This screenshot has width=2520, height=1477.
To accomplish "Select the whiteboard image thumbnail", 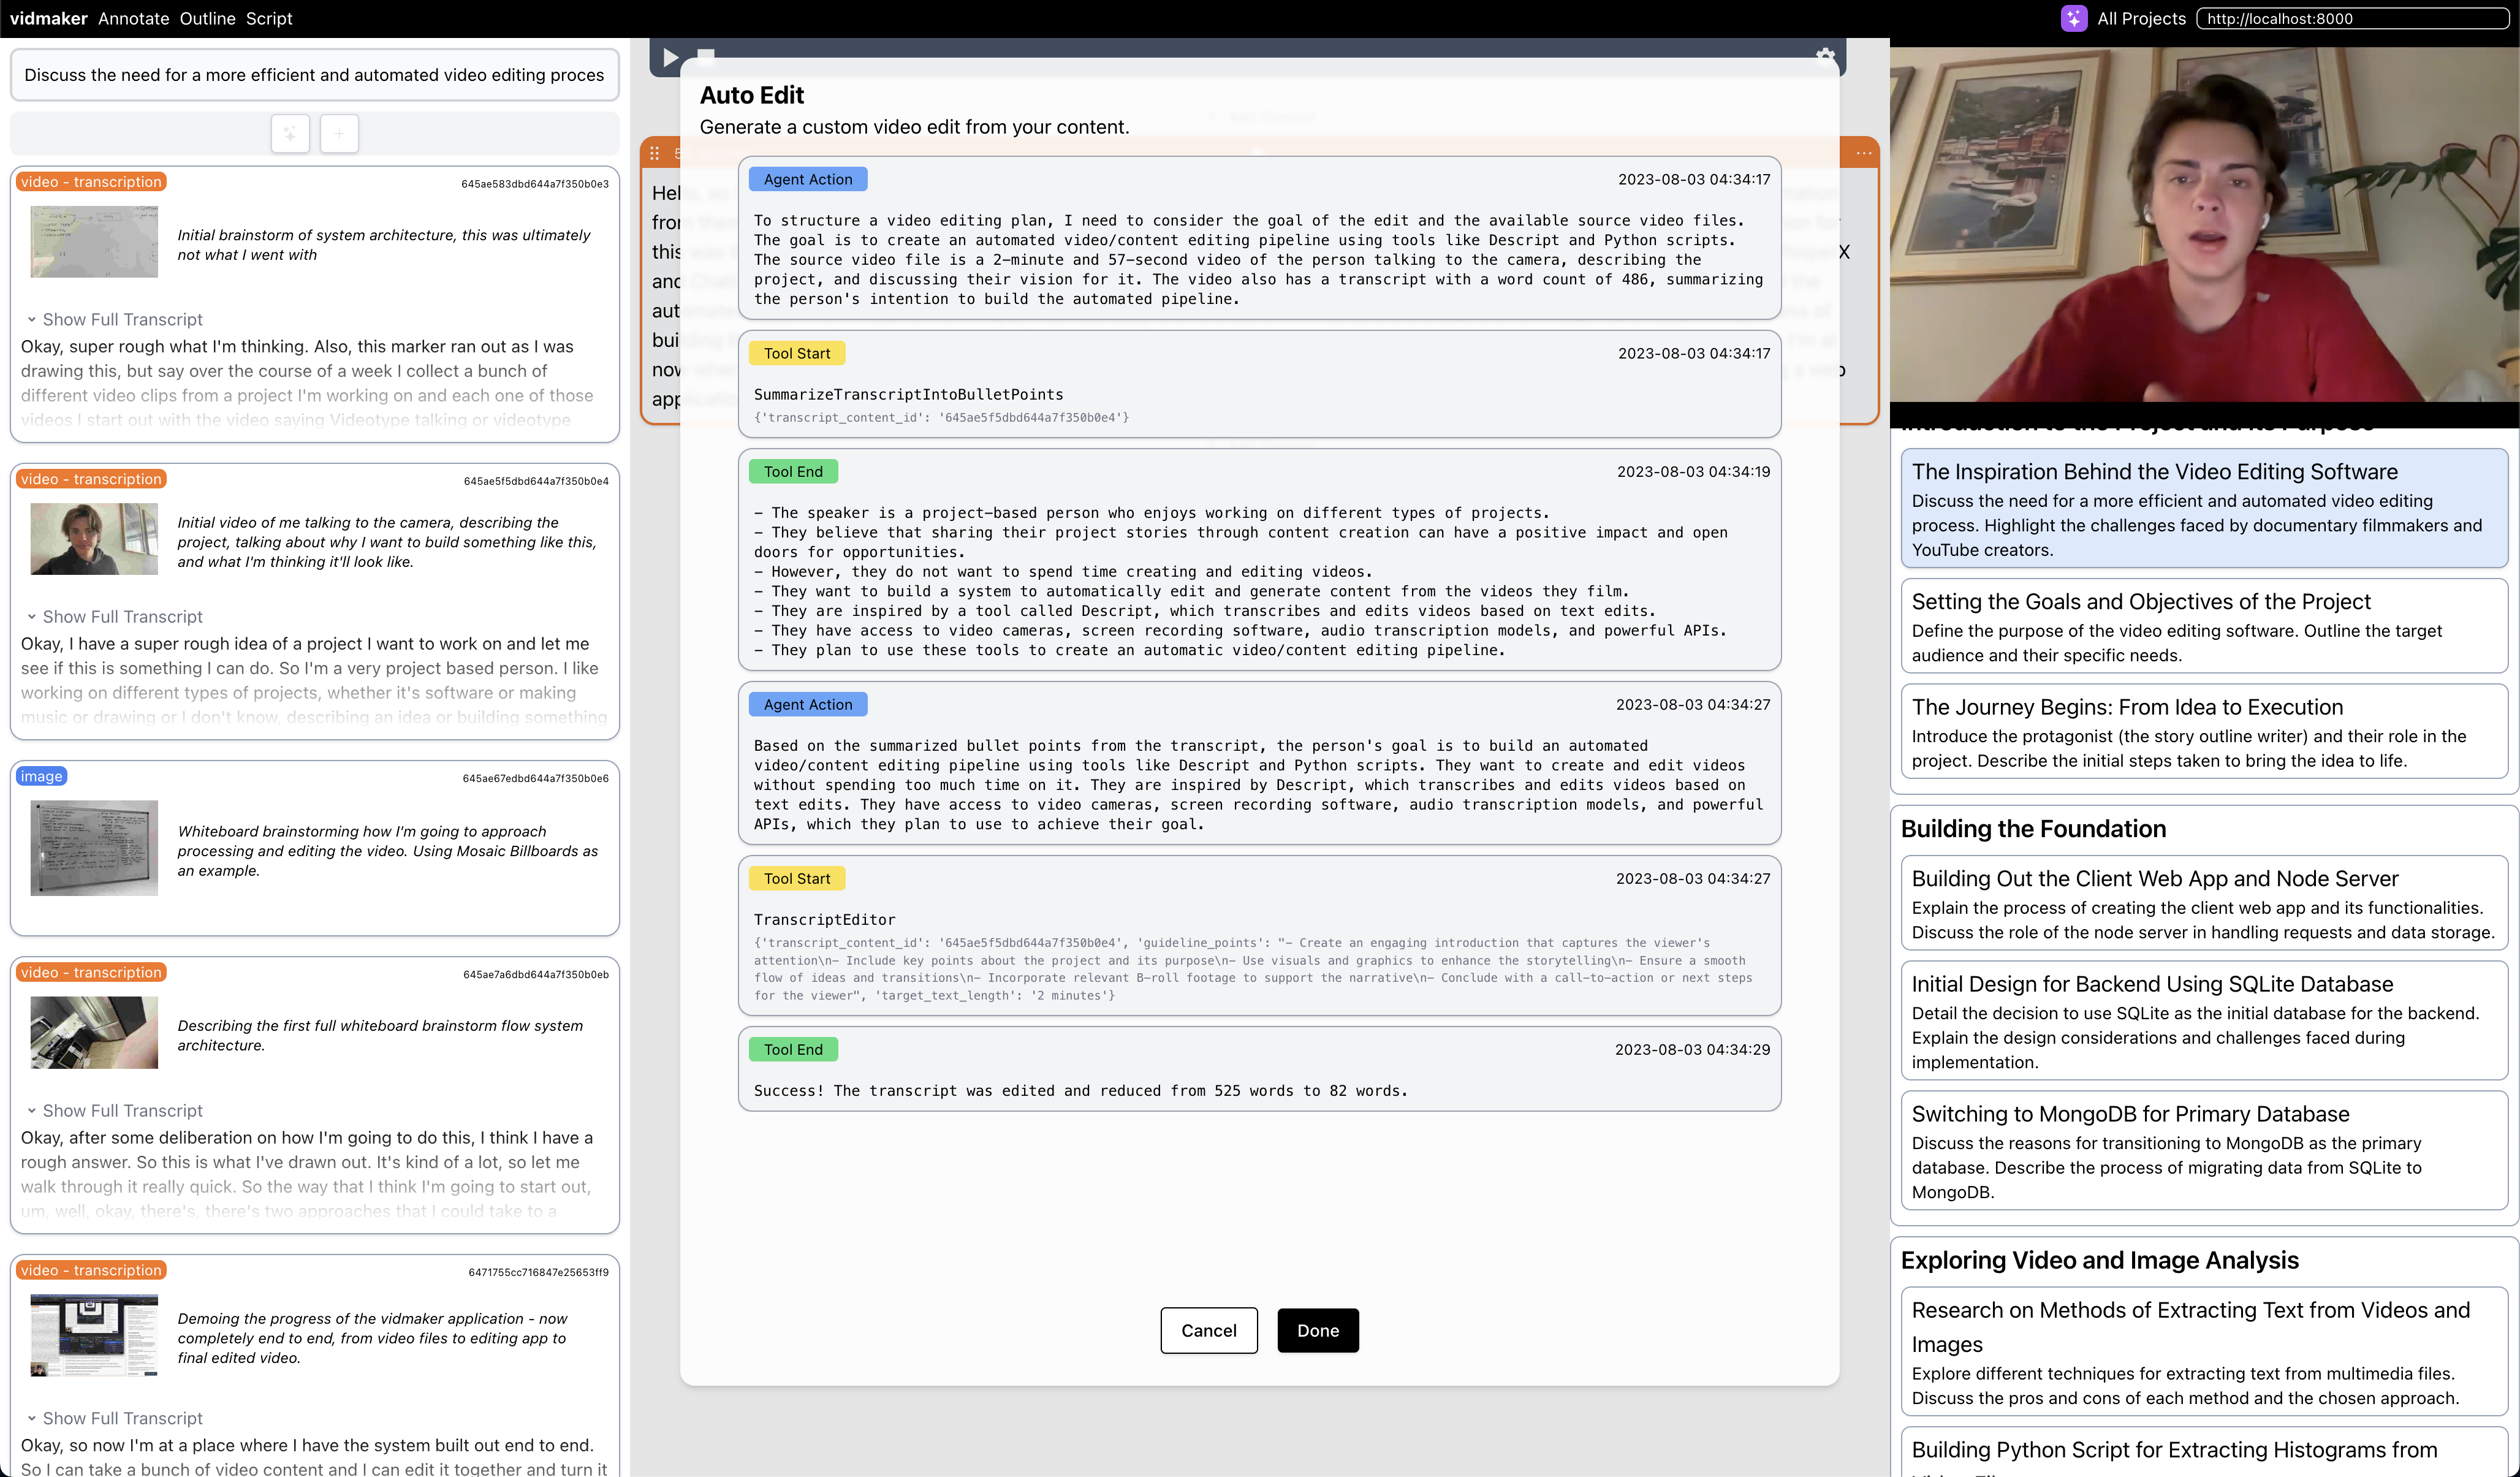I will pos(94,848).
